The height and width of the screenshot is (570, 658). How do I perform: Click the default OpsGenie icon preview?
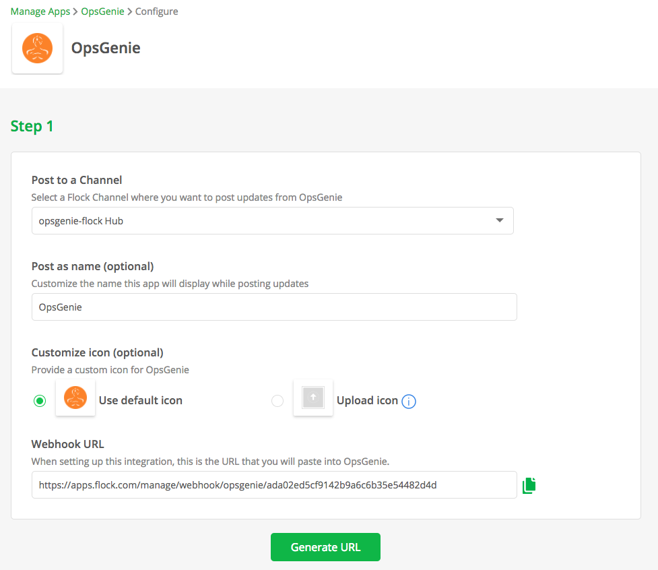point(75,398)
